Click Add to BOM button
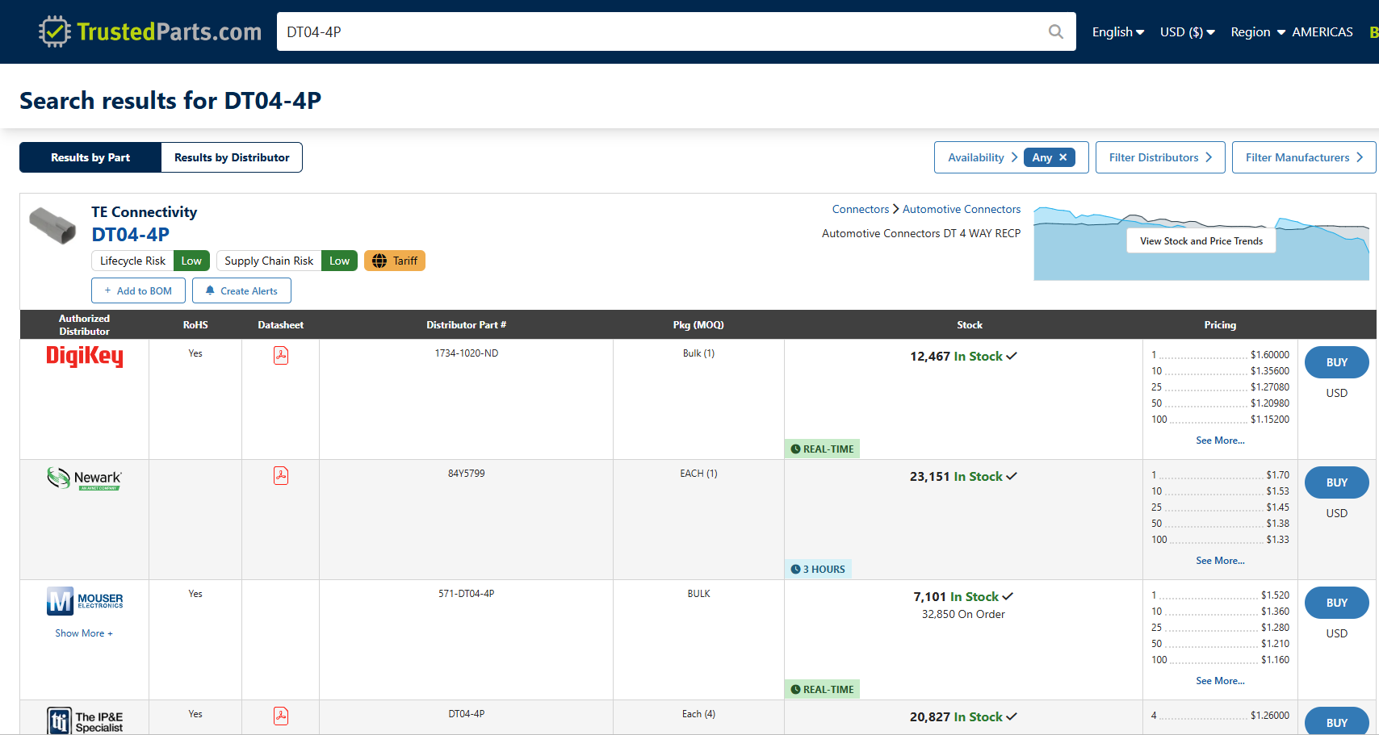The image size is (1379, 735). (138, 290)
